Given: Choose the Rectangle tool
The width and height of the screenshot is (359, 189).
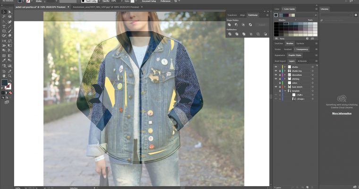Looking at the screenshot, I should (4, 31).
